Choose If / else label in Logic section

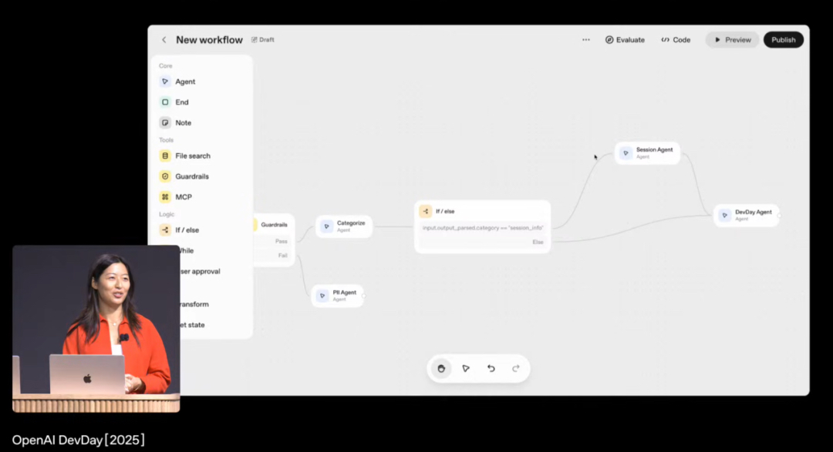point(187,229)
